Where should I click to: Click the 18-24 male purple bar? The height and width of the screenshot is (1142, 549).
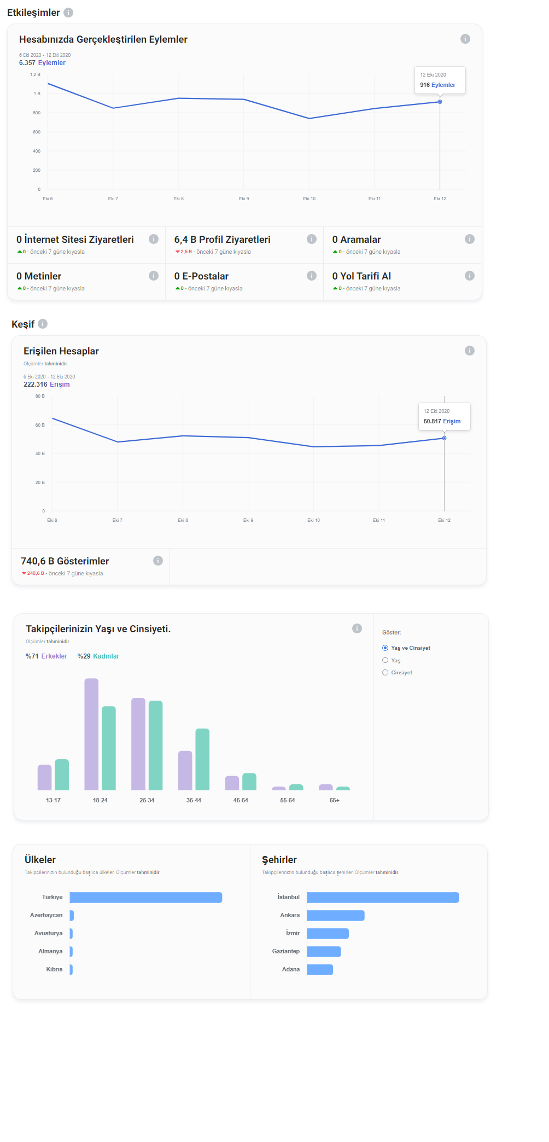pyautogui.click(x=91, y=735)
